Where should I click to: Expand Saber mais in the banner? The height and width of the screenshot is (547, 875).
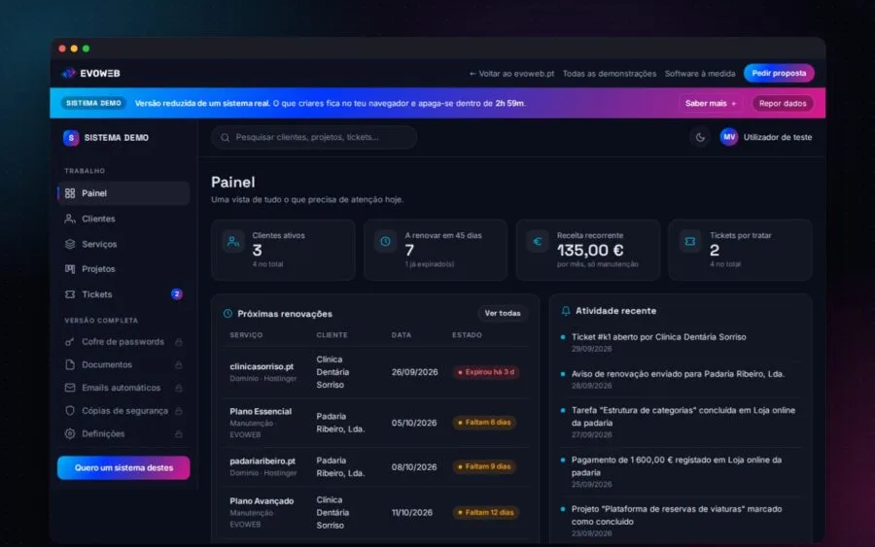click(711, 103)
